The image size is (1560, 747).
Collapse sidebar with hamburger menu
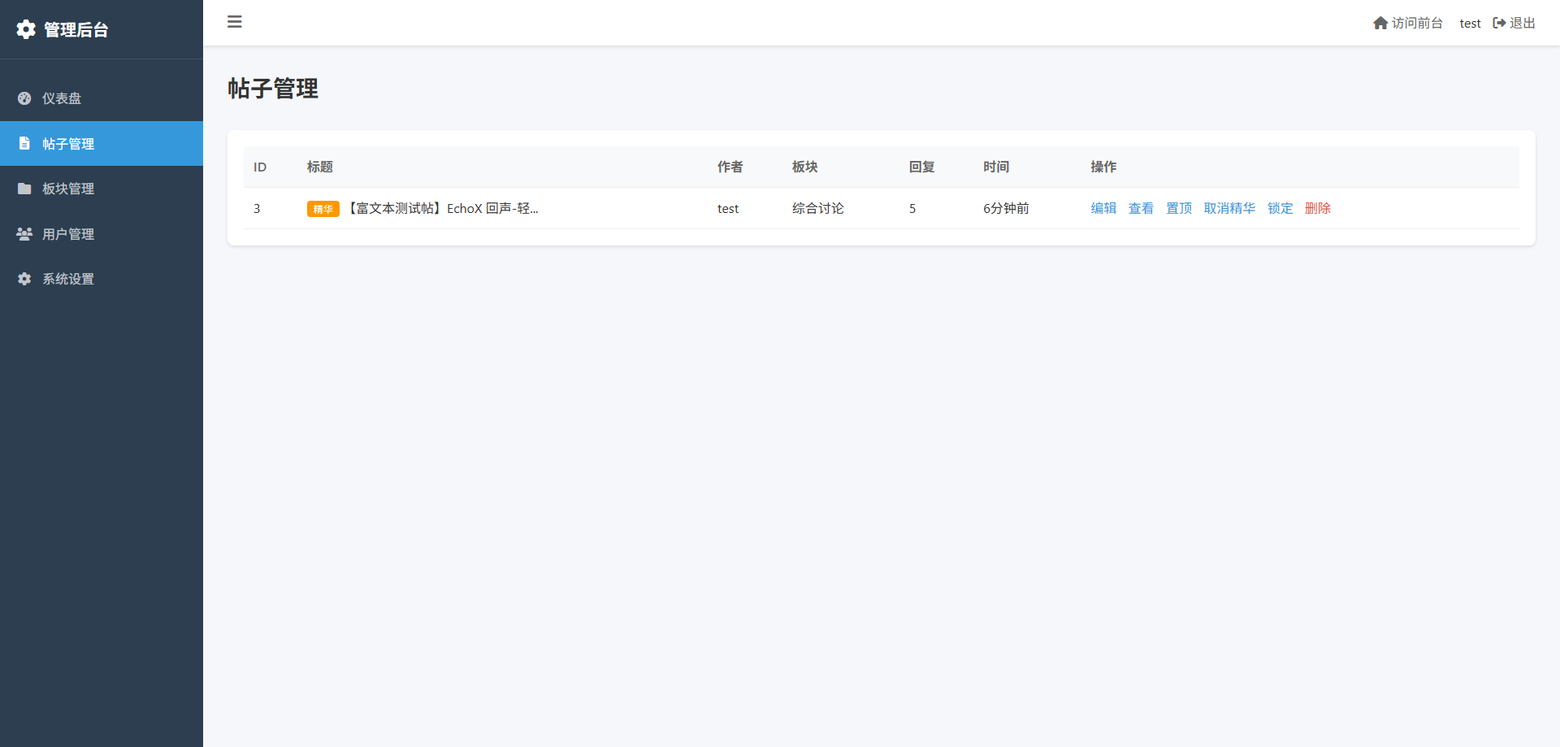pos(235,22)
